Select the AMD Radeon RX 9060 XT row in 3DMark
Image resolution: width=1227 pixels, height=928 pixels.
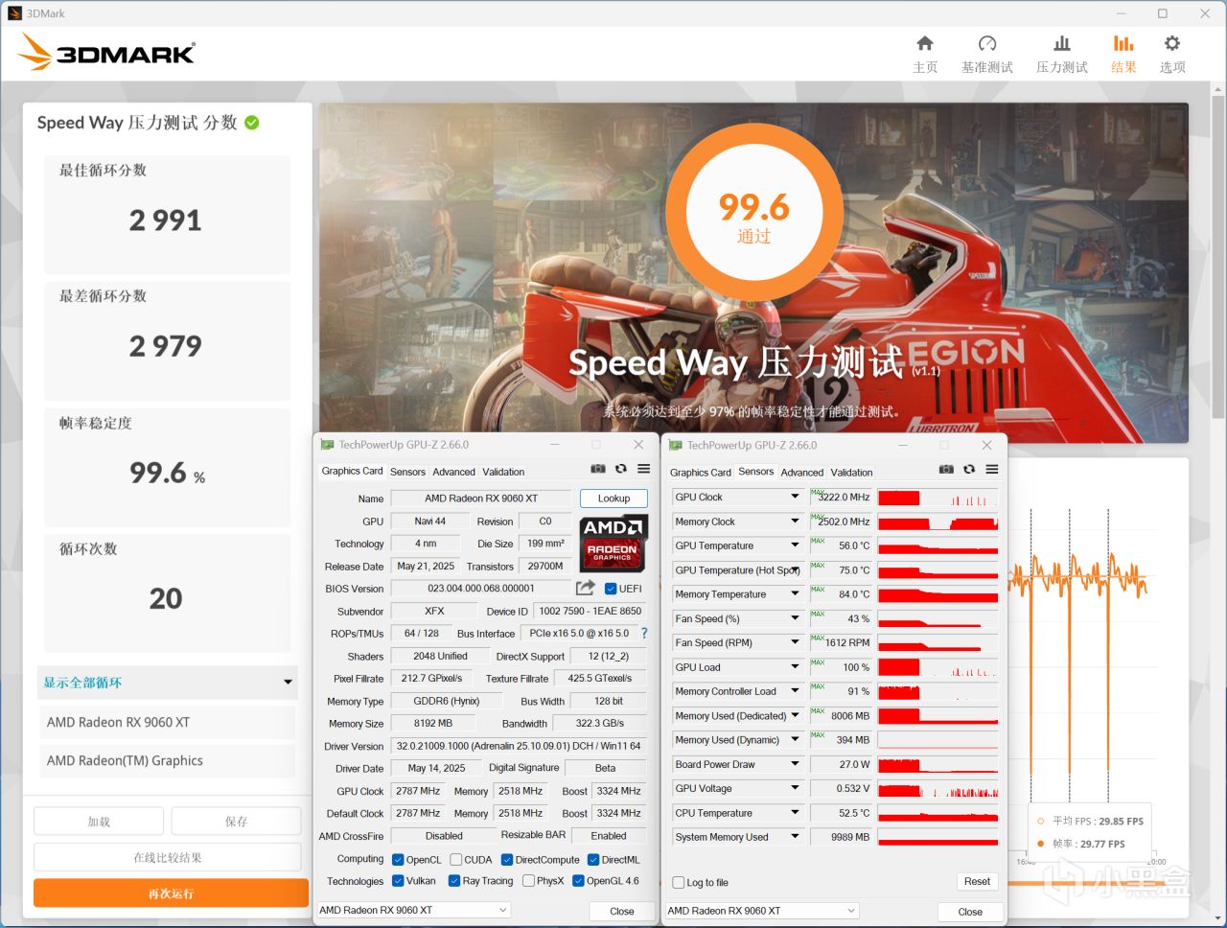pos(168,722)
